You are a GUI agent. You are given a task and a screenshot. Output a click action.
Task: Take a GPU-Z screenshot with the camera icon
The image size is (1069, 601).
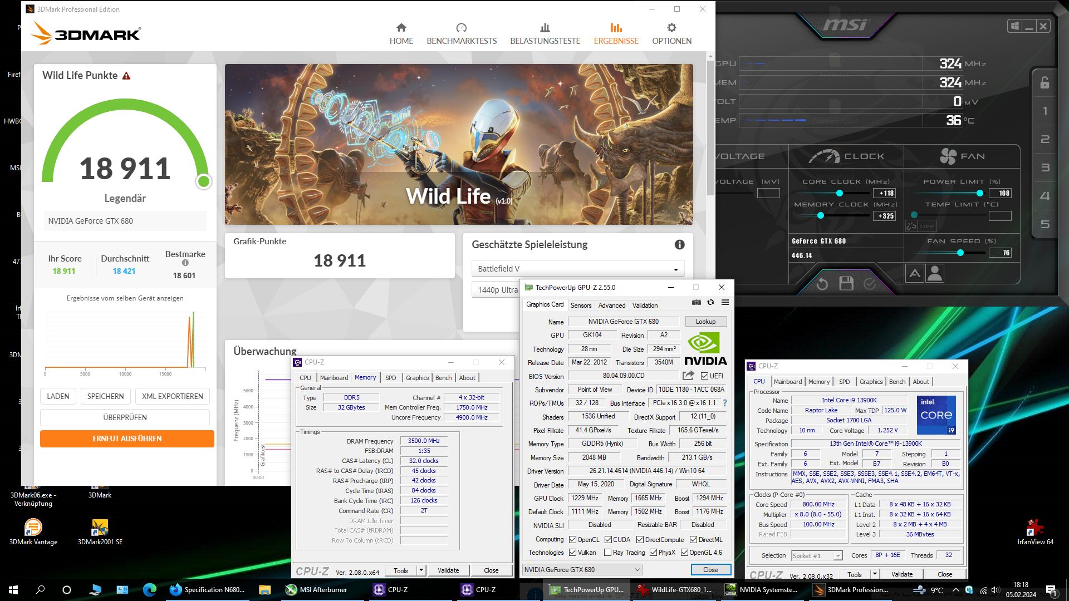pos(696,302)
